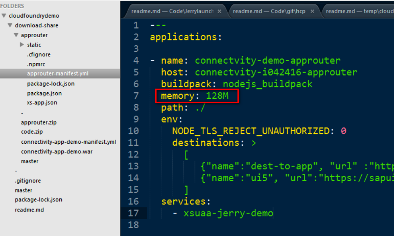394x236 pixels.
Task: Click the FOLDERS sidebar heading
Action: [x=12, y=6]
